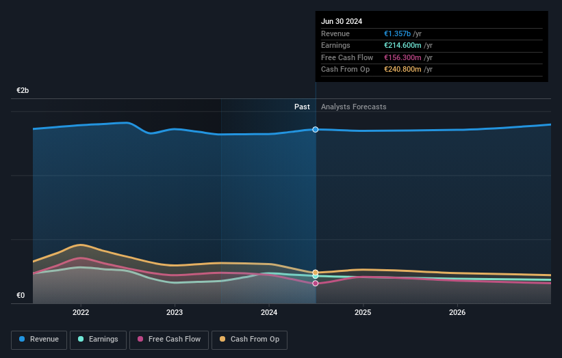
Task: Click the Analysts Forecasts label
Action: click(353, 107)
